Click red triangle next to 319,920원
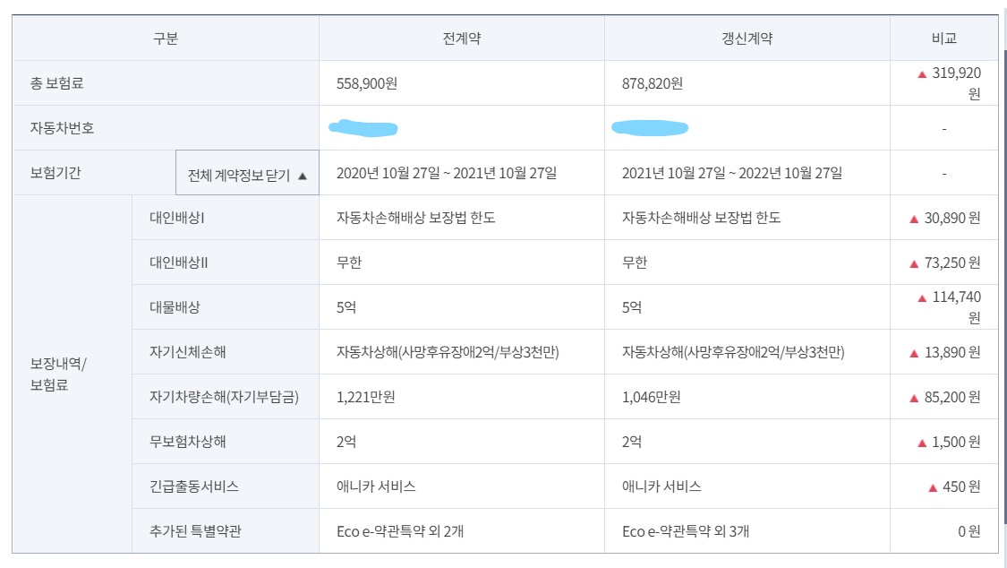 (922, 74)
